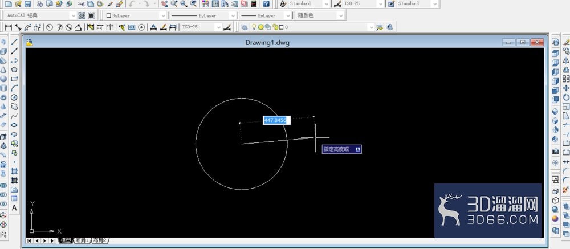Open the QuickCalc calculator icon
Screen dimensions: 570x249
pos(254,3)
